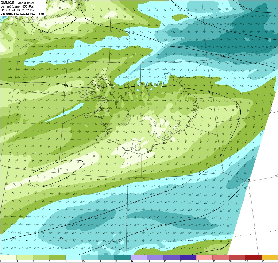Pick the salmon 26–28 m/s legend swatch
This screenshot has width=278, height=263.
tap(221, 257)
